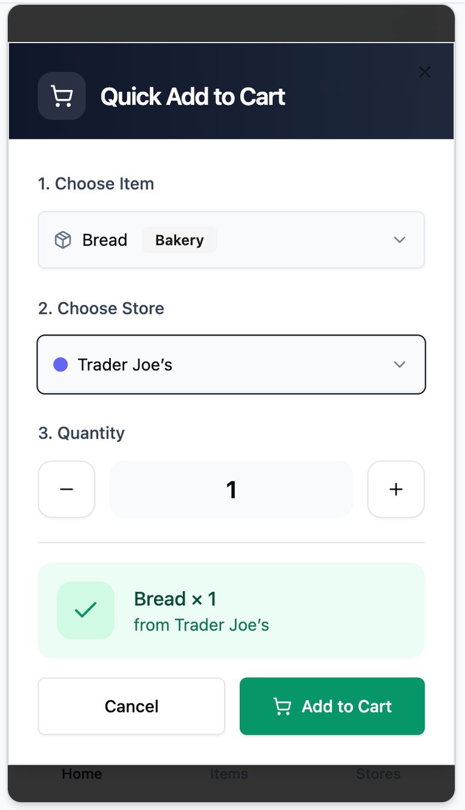The width and height of the screenshot is (465, 810).
Task: Click the Bakery category tag
Action: pyautogui.click(x=179, y=240)
